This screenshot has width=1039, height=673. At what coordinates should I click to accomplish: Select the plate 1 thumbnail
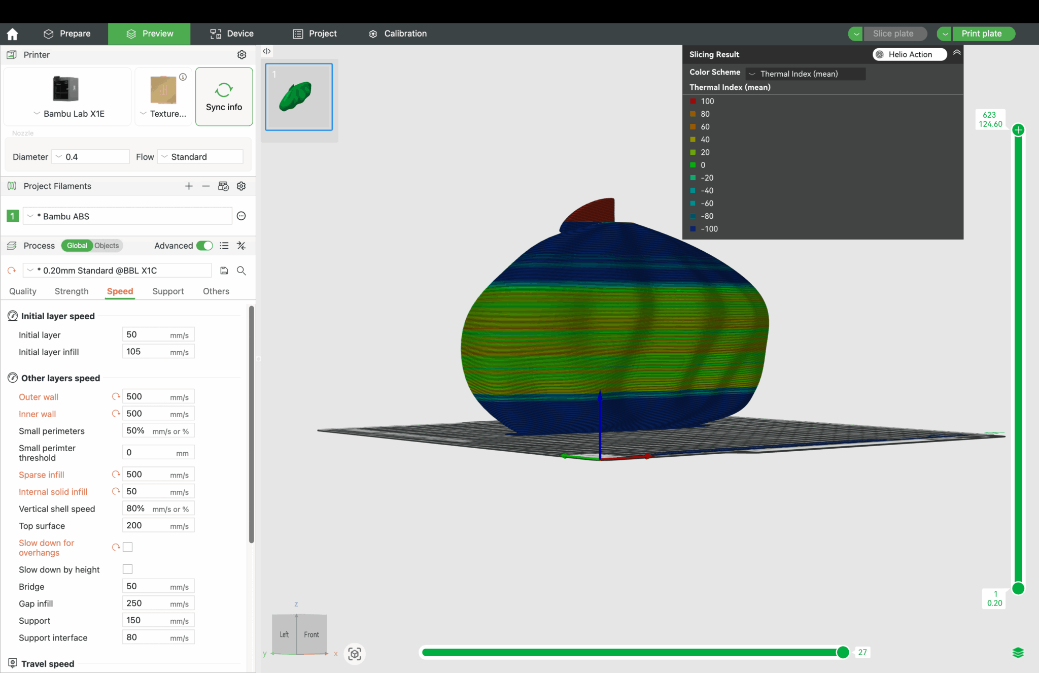[298, 97]
